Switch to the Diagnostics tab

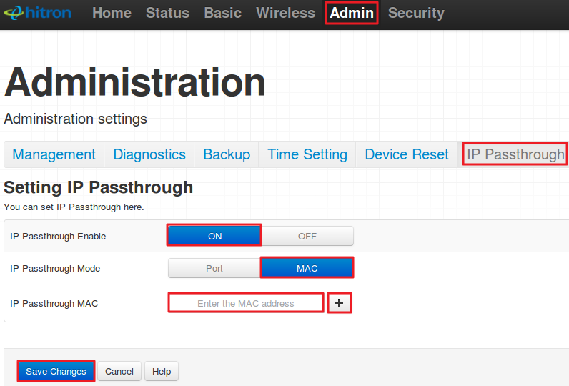pyautogui.click(x=149, y=154)
